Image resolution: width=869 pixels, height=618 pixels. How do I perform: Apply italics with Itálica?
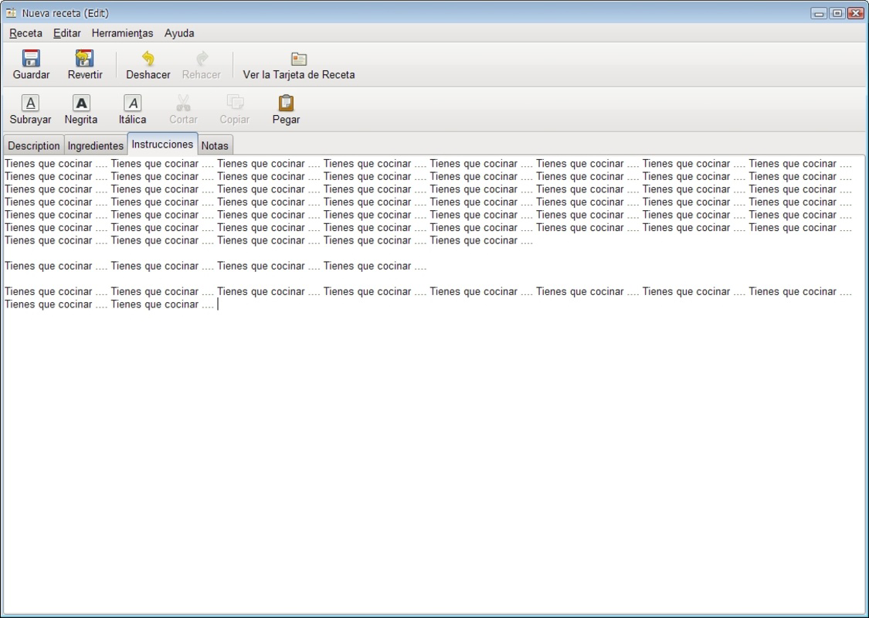132,109
